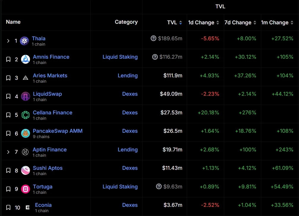Click the question mark beside Tortuga TVL
Screen dimensions: 299x216
pyautogui.click(x=159, y=186)
